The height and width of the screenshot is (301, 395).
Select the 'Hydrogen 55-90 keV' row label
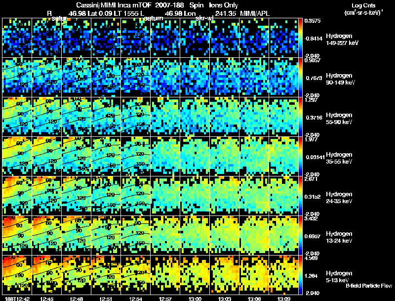click(339, 119)
